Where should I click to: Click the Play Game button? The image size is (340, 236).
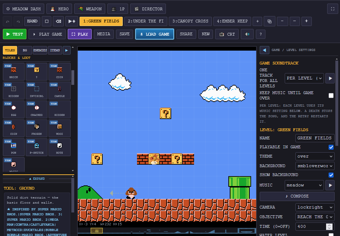tap(47, 34)
